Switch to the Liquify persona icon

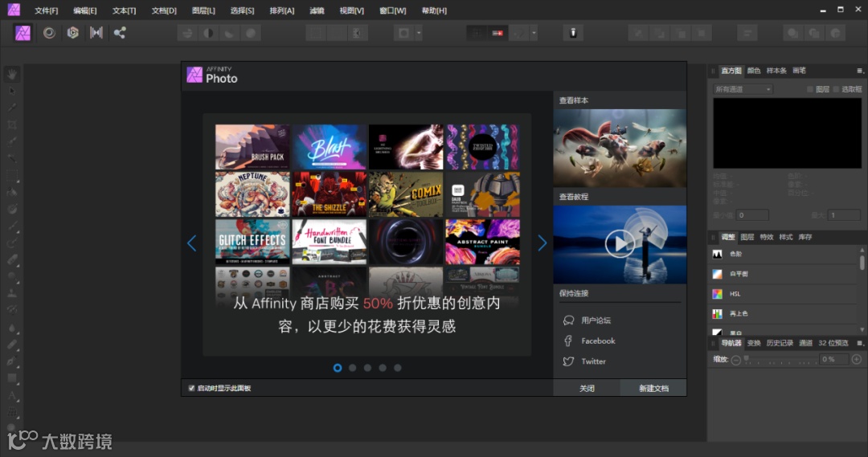[49, 33]
